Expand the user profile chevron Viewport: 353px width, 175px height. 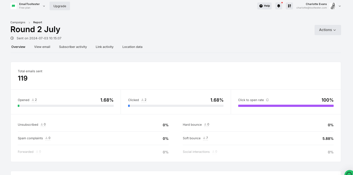340,6
